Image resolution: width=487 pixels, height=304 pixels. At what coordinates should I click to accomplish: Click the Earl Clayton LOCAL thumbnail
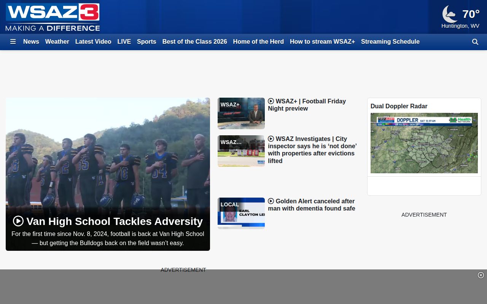point(241,213)
